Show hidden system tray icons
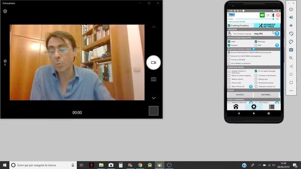This screenshot has height=169, width=301. pos(260,165)
